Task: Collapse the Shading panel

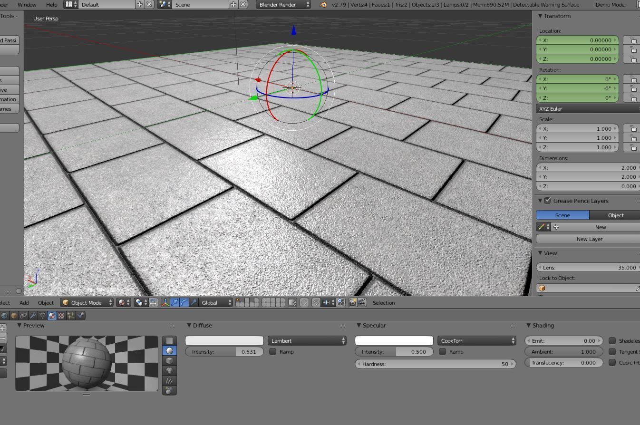Action: click(528, 326)
